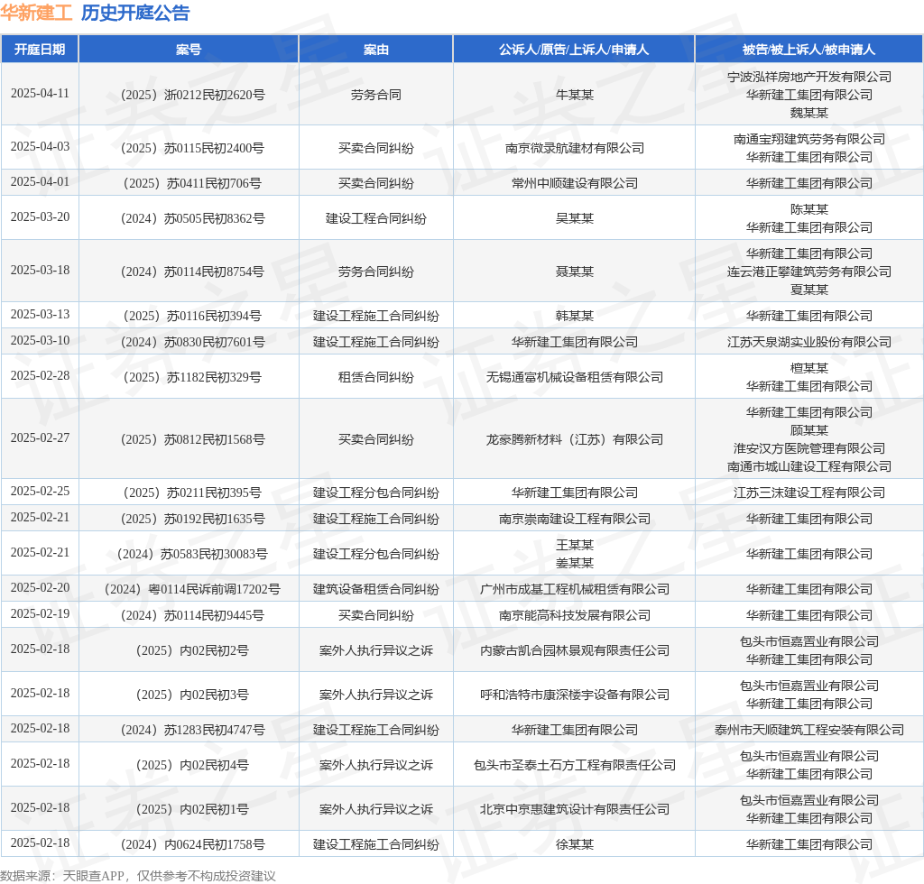
Task: Select date cell 2025-02-20
Action: 40,588
